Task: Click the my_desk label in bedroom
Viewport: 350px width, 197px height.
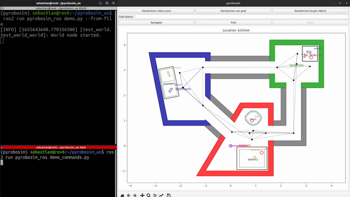Action: 310,55
